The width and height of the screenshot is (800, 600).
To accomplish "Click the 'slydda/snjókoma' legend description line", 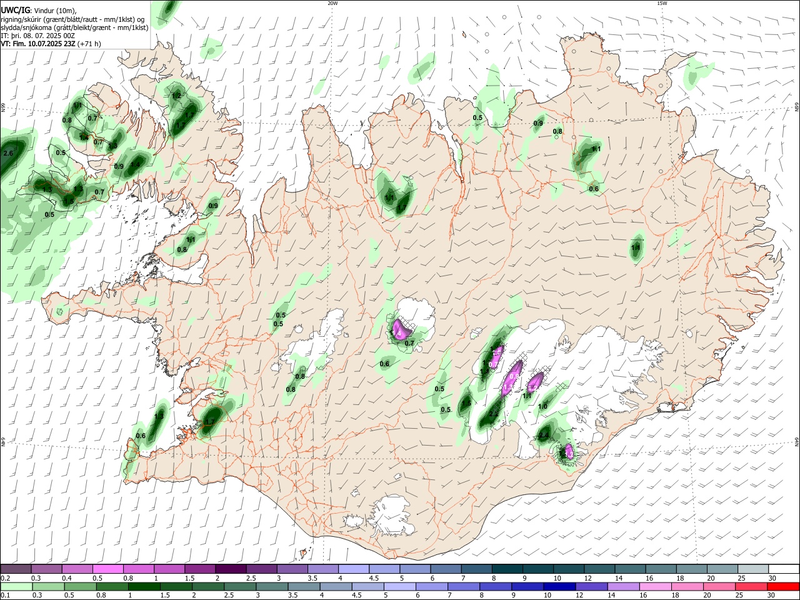I will [74, 27].
